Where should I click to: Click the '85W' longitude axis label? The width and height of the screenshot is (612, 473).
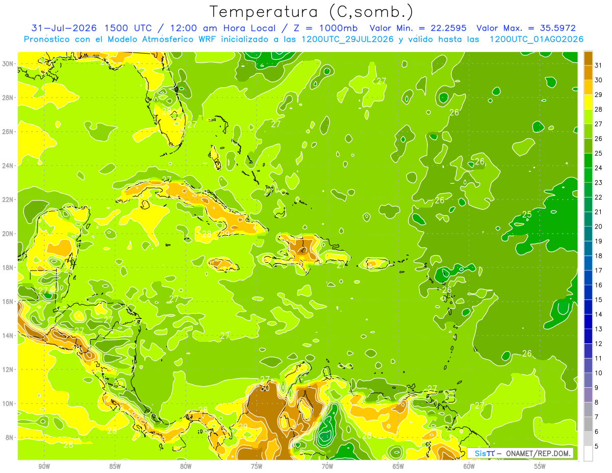[115, 466]
